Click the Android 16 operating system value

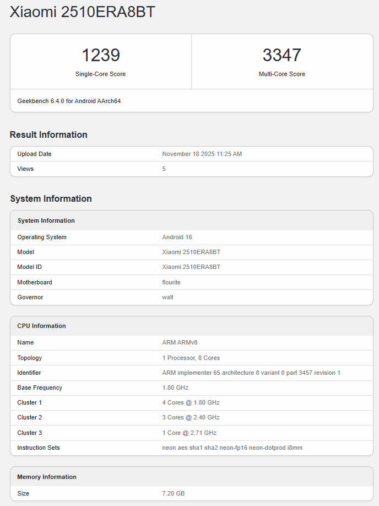[177, 237]
